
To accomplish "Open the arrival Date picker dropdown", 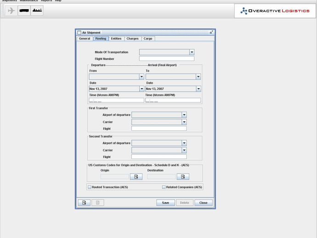I will click(198, 89).
